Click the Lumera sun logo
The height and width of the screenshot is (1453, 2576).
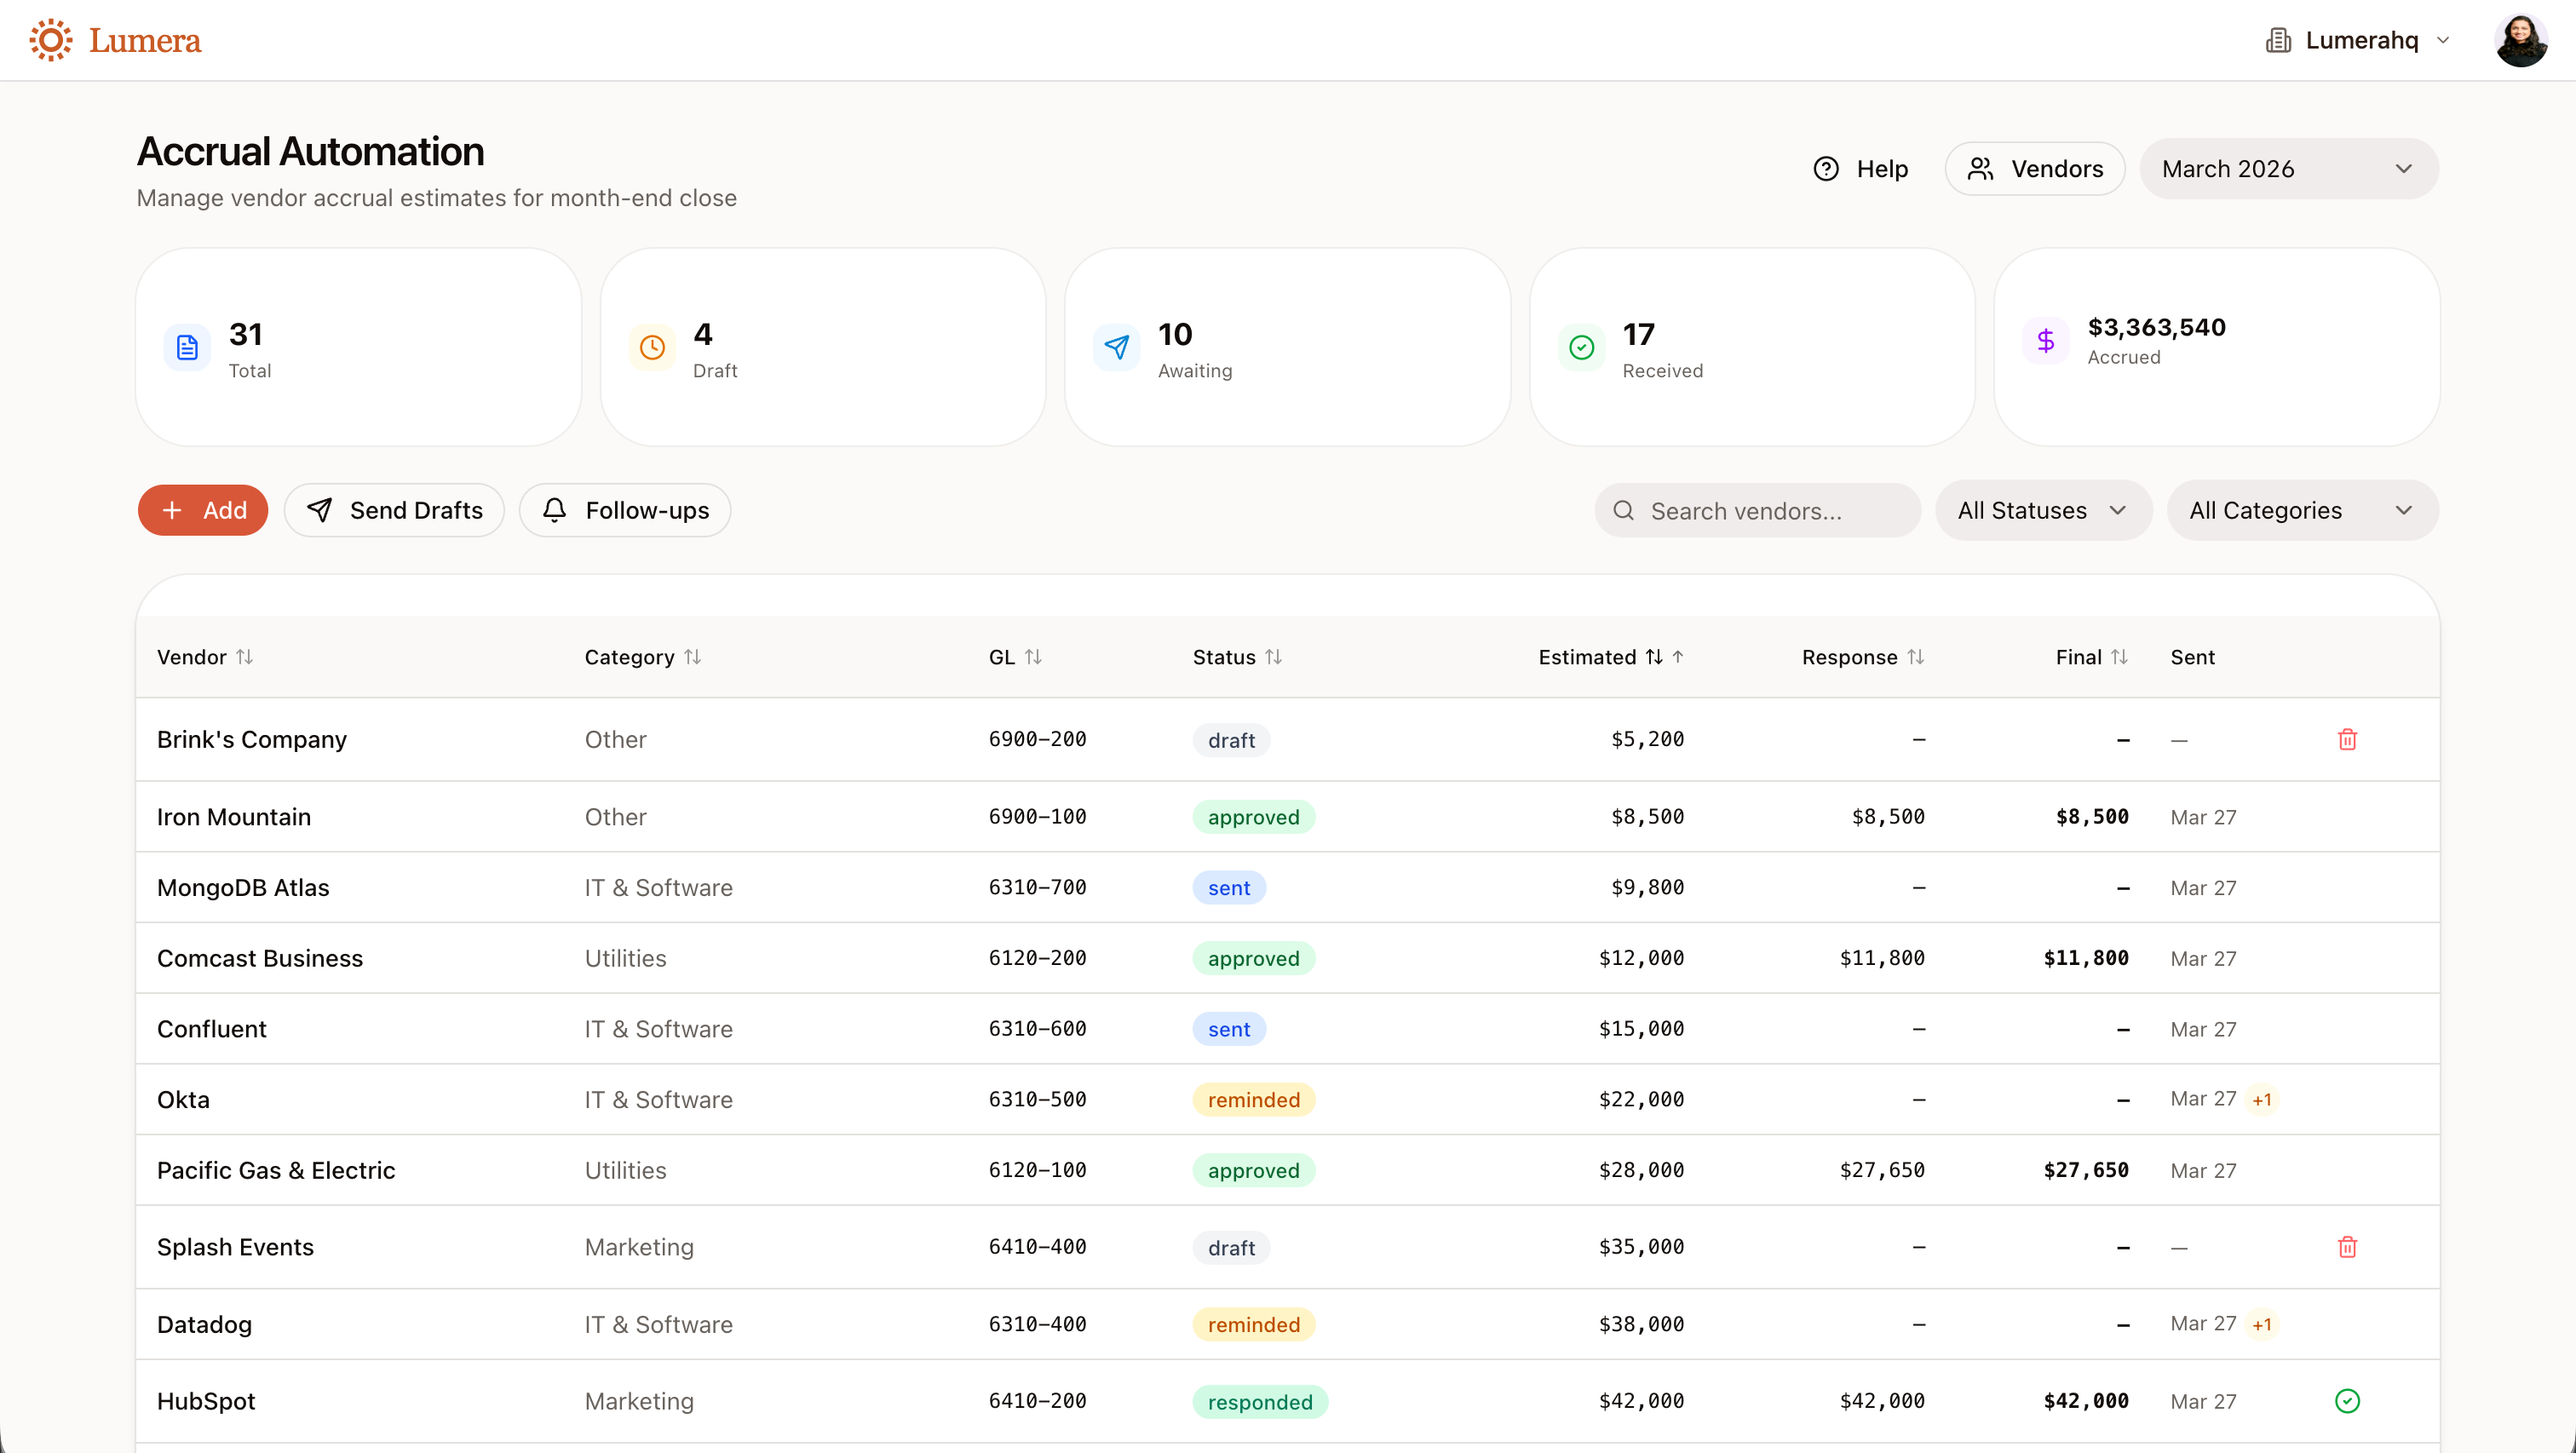tap(50, 40)
